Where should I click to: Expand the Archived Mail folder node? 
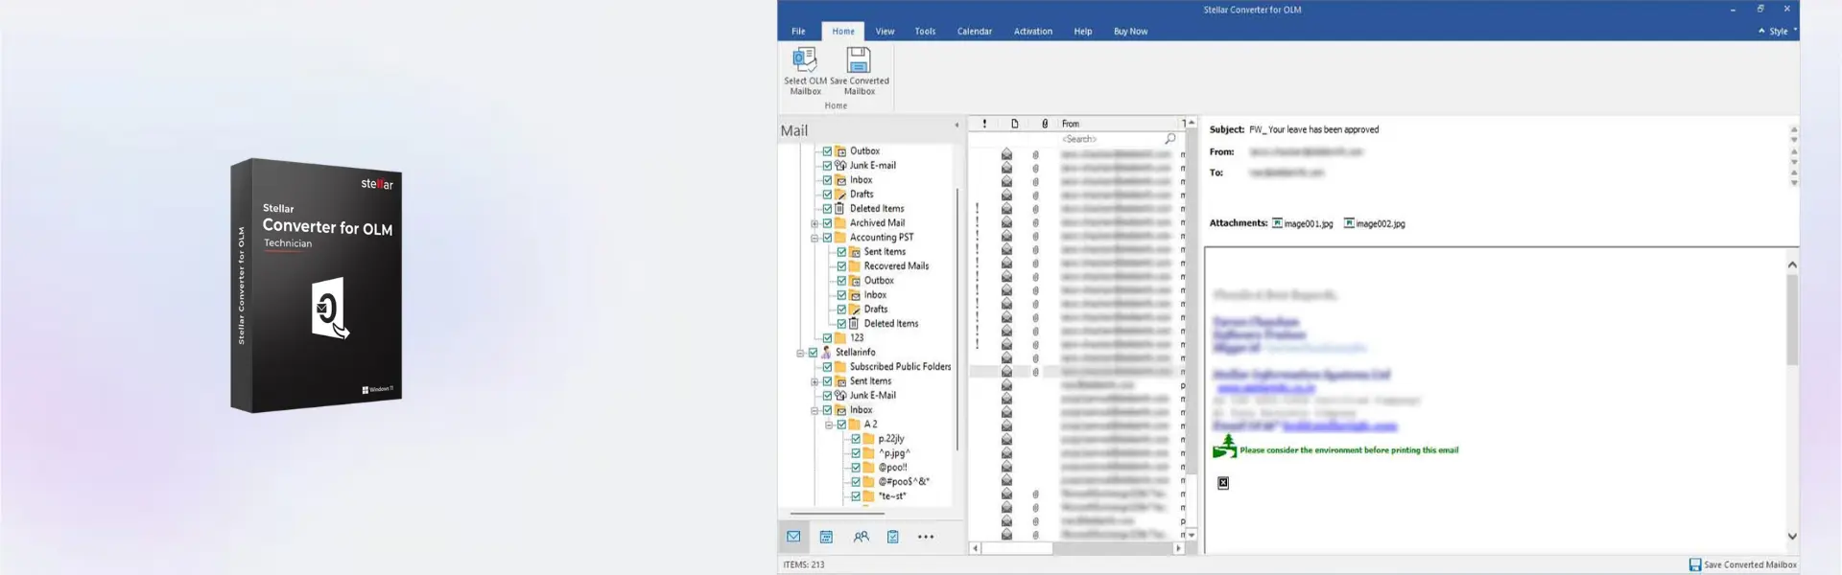[815, 223]
